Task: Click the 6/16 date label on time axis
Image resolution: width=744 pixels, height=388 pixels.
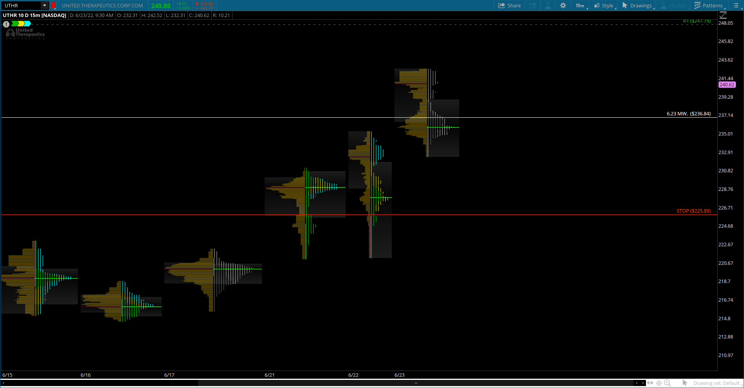Action: [86, 375]
